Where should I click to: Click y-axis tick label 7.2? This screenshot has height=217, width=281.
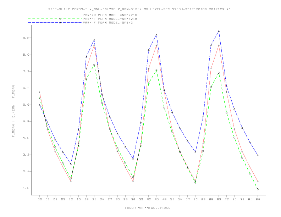[x=26, y=71]
